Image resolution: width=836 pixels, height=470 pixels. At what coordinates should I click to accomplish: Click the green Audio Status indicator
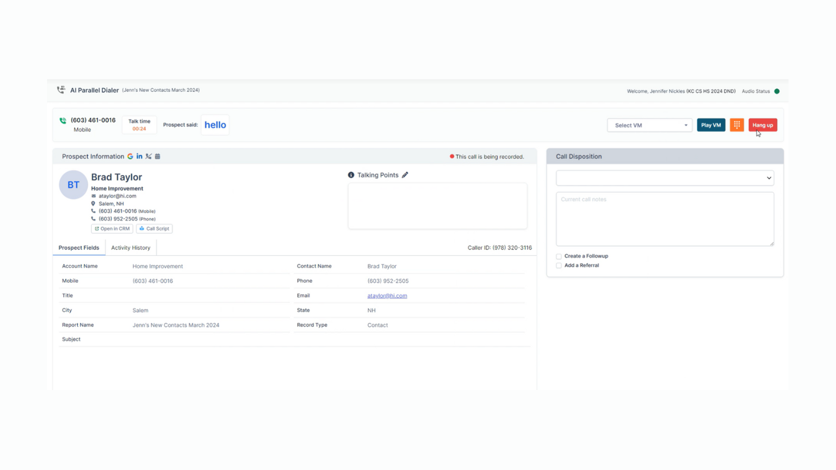click(x=777, y=91)
